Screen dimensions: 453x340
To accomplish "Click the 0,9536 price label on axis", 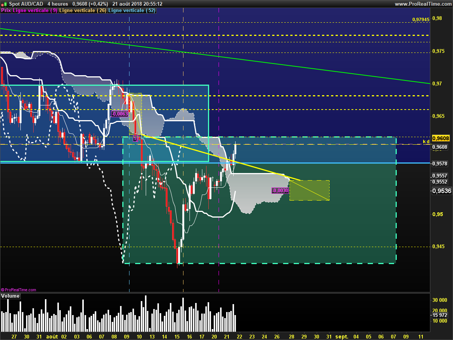I will (442, 191).
